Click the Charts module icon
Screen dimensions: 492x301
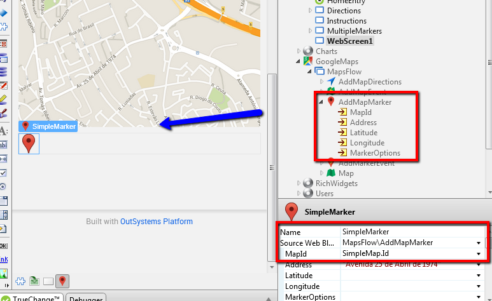[x=308, y=51]
